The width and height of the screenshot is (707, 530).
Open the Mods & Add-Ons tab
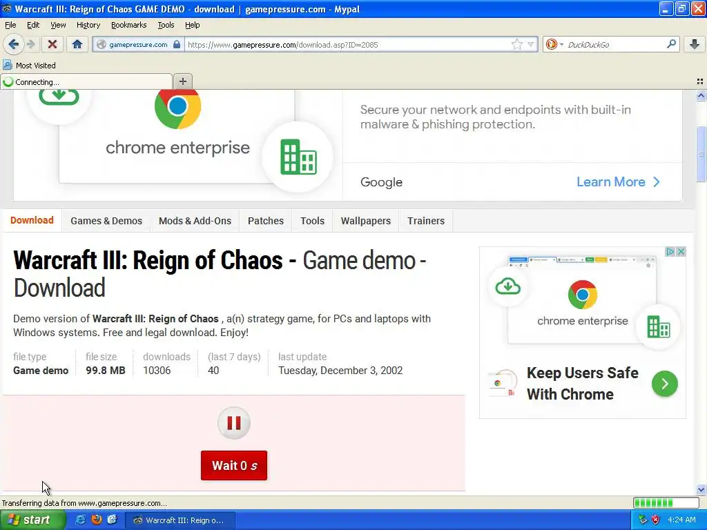[195, 221]
